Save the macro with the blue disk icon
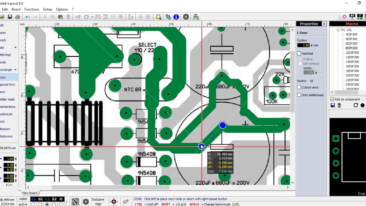 (x=333, y=105)
